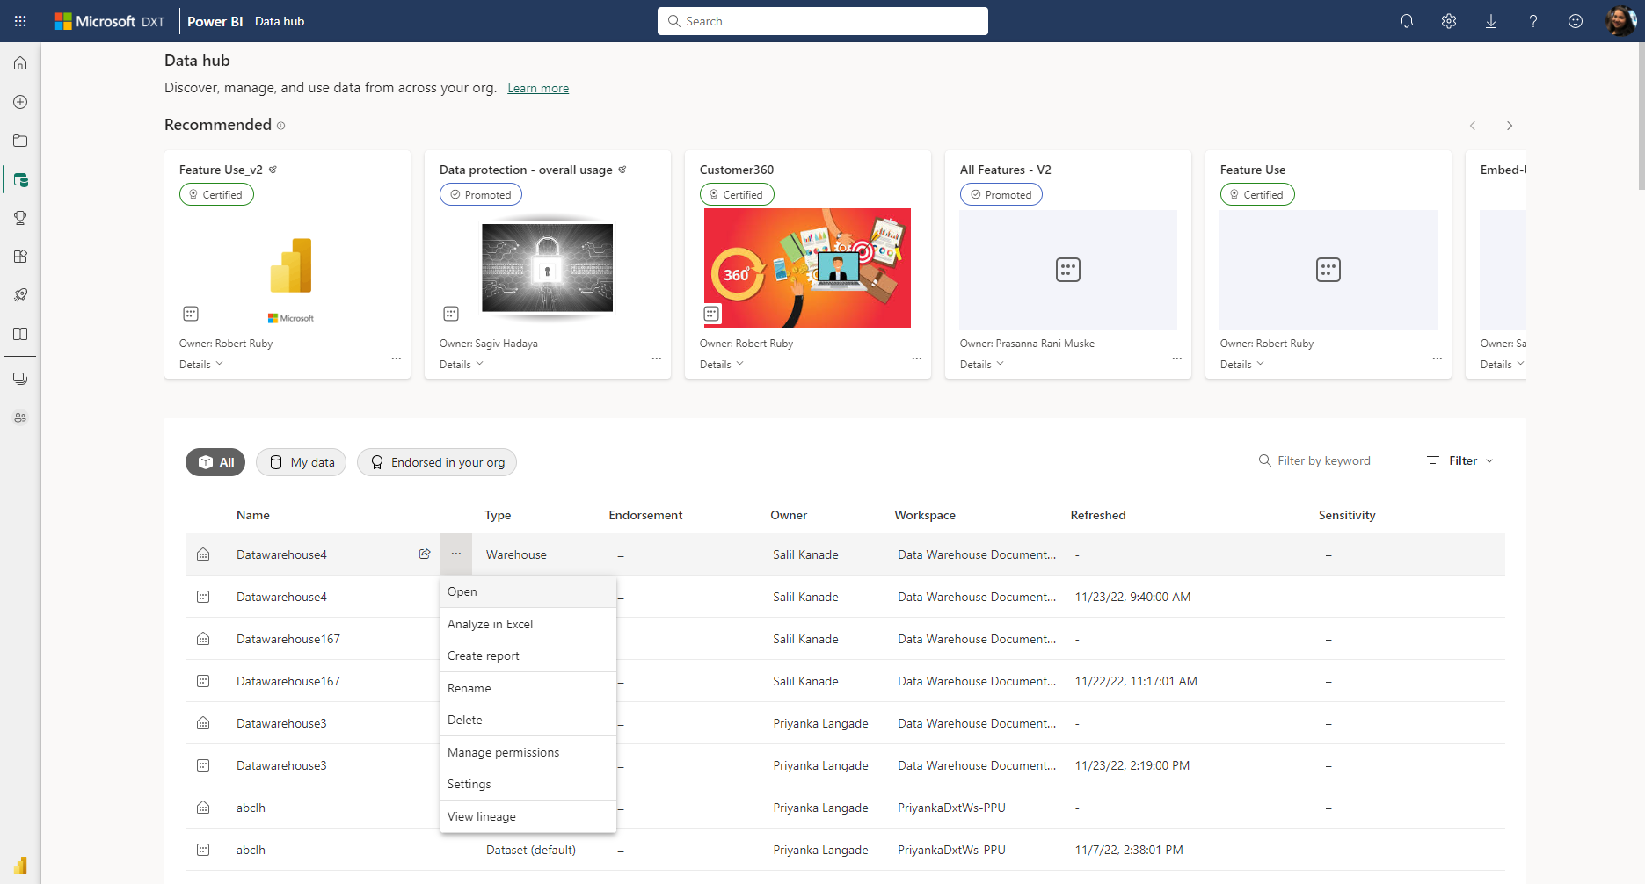Click the 11/7/22, 2:38:01 PM refreshed cell
1645x884 pixels.
pyautogui.click(x=1129, y=850)
